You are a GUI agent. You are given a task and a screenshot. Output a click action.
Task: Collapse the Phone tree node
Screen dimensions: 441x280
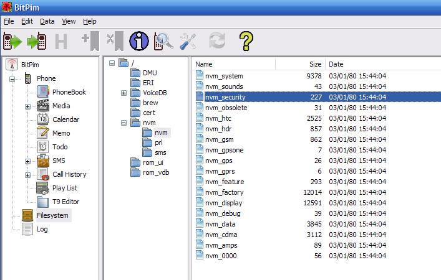tap(12, 79)
